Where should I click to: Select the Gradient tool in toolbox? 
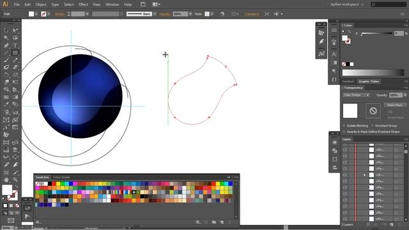tap(15, 97)
